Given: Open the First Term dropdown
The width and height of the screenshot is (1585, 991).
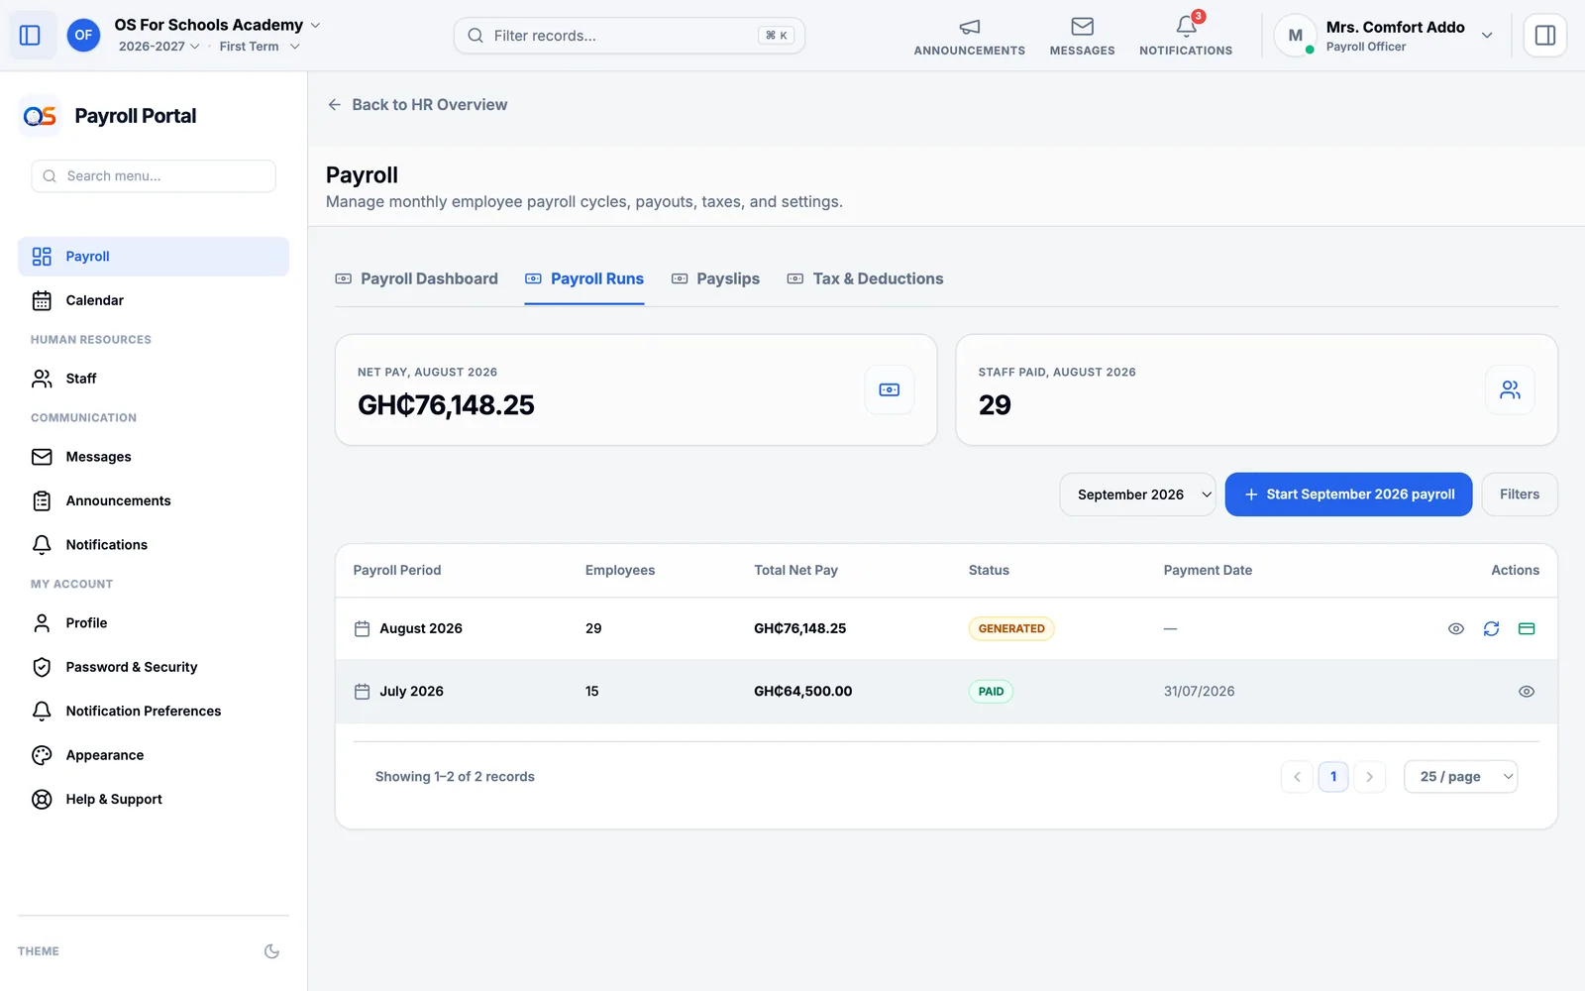Looking at the screenshot, I should pyautogui.click(x=260, y=47).
